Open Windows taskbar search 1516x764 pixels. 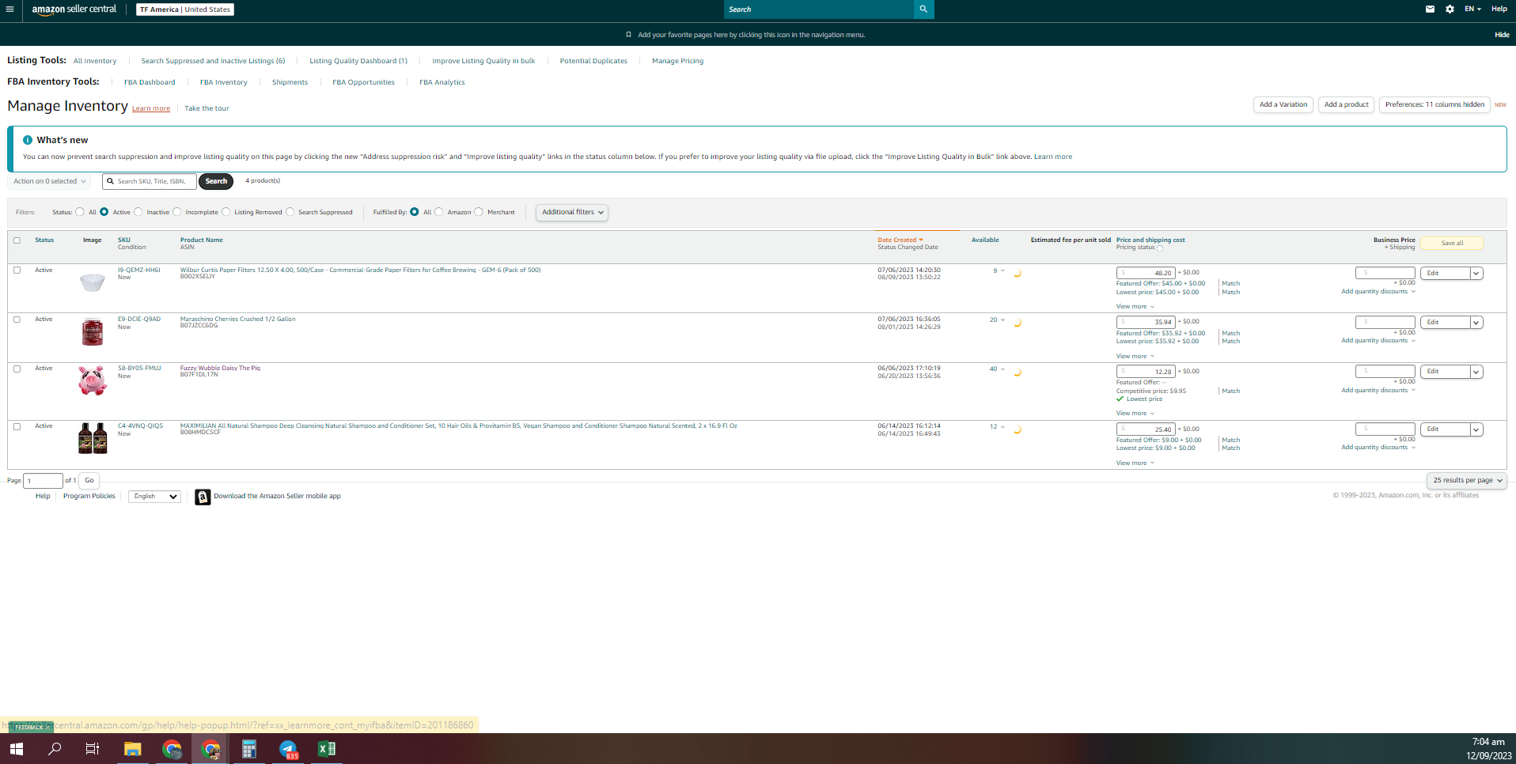click(55, 749)
